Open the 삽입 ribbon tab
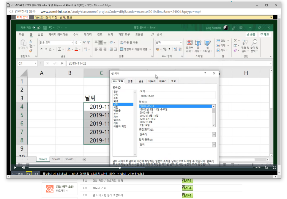 pos(40,34)
